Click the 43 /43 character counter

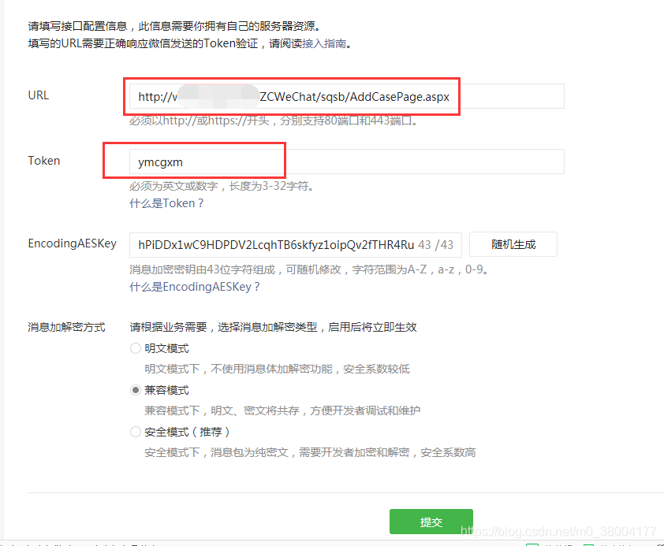coord(436,245)
